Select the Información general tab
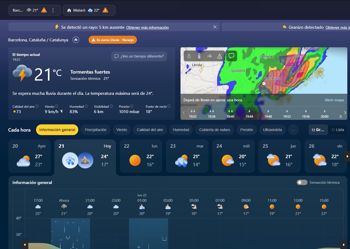350x249 pixels. (57, 130)
